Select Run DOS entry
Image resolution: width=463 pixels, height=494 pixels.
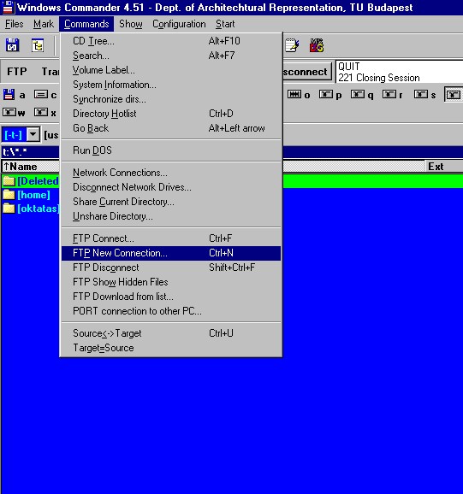coord(171,150)
